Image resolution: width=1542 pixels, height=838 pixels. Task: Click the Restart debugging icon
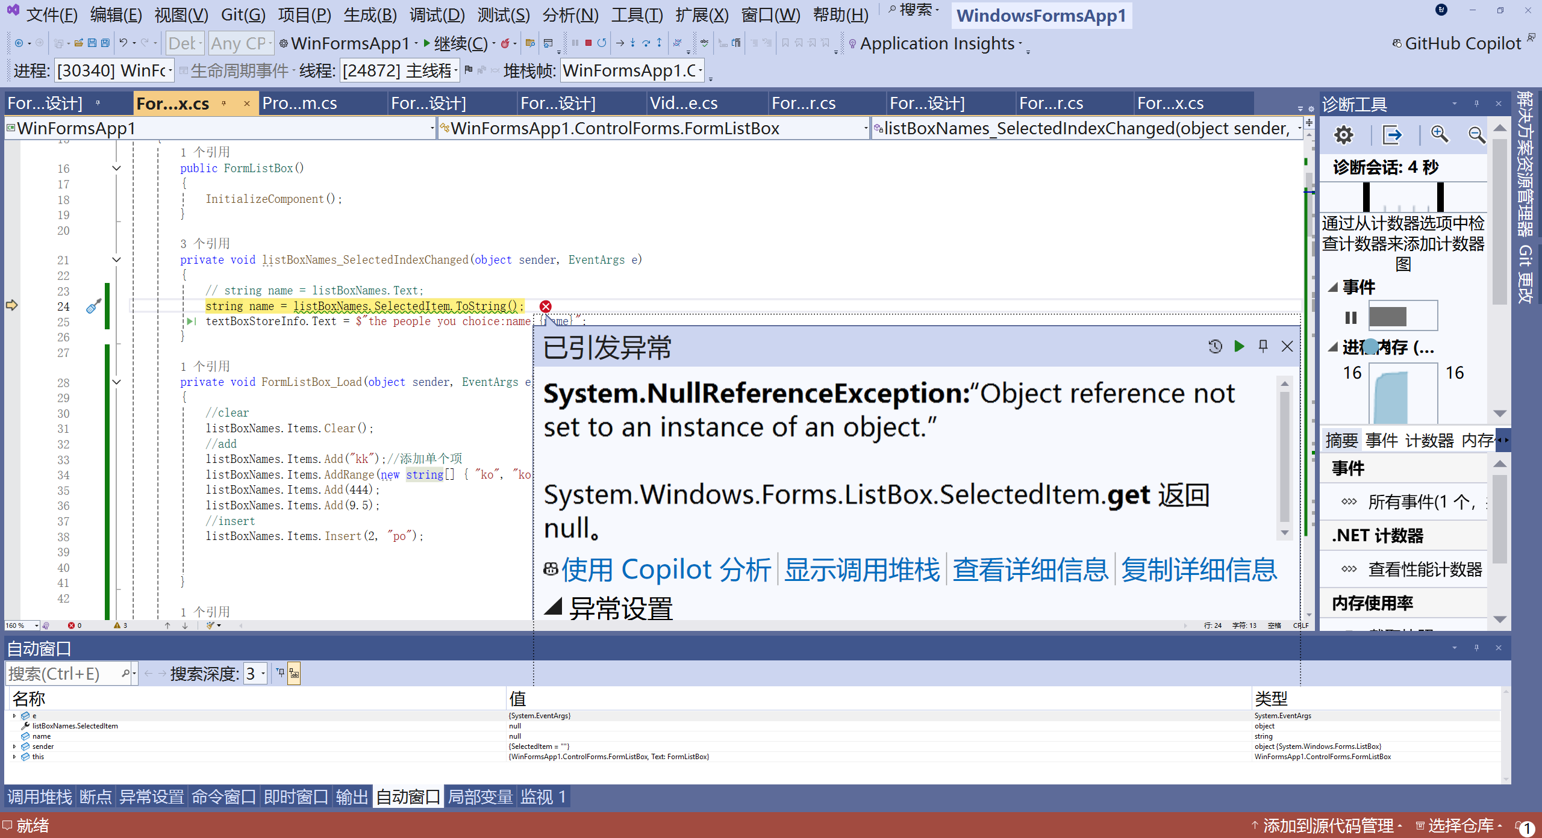(602, 43)
